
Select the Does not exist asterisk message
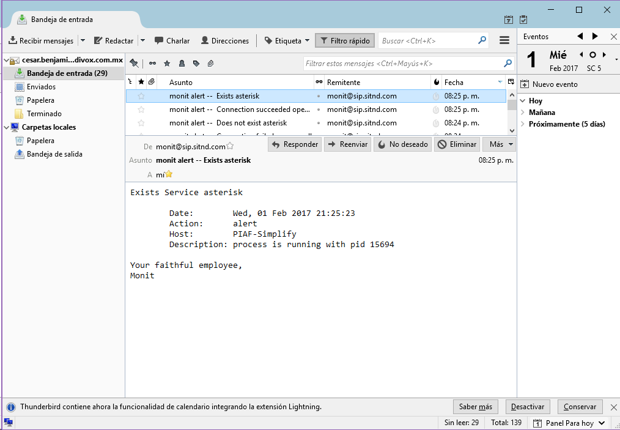316,122
